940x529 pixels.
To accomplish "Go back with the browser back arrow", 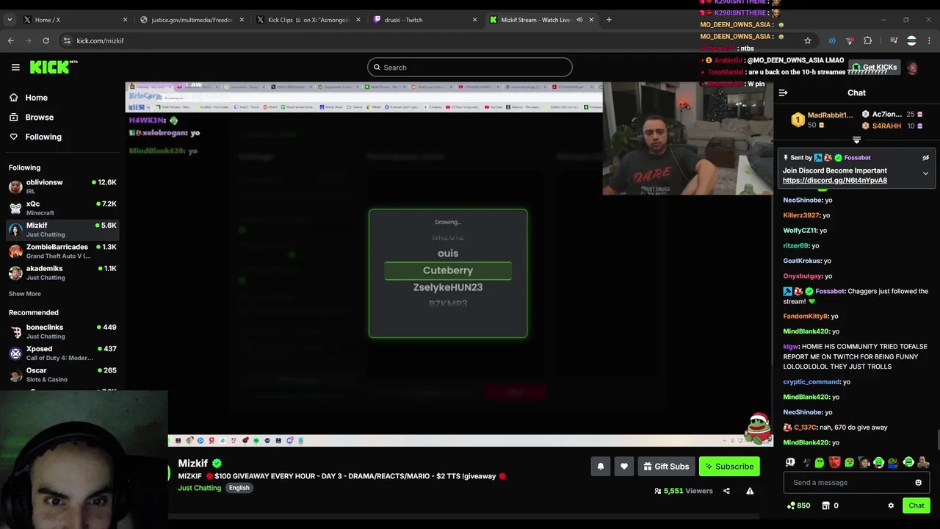I will tap(11, 40).
